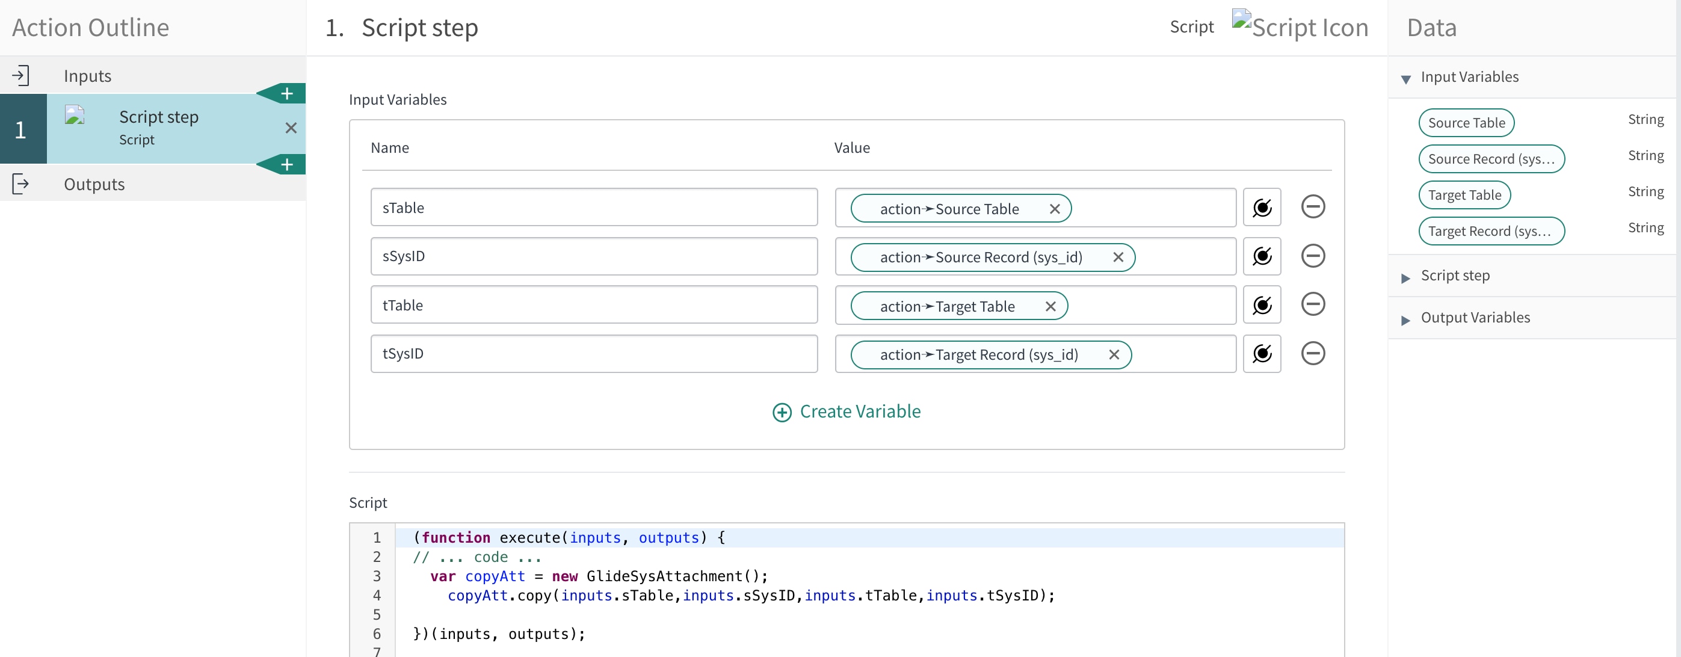
Task: Remove the tTable variable row
Action: (1312, 304)
